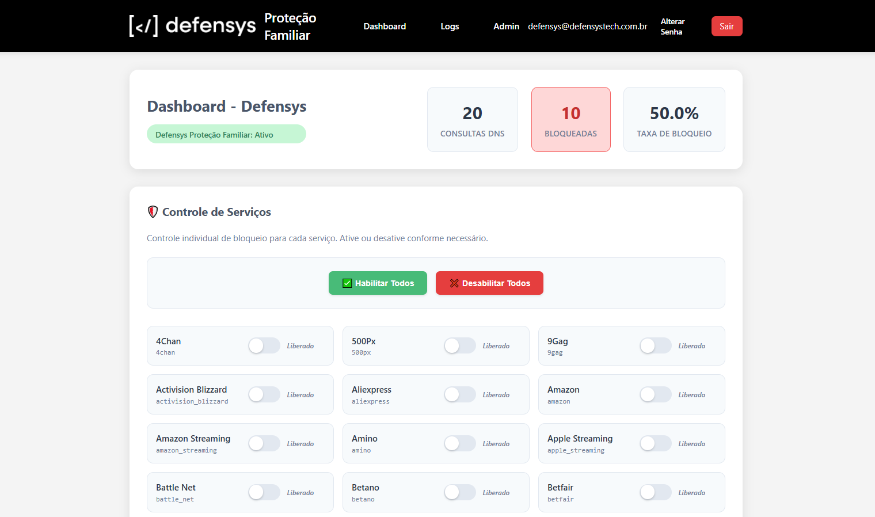Select the Taxa de Bloqueio stat card
Screen dimensions: 875x517
tap(674, 120)
